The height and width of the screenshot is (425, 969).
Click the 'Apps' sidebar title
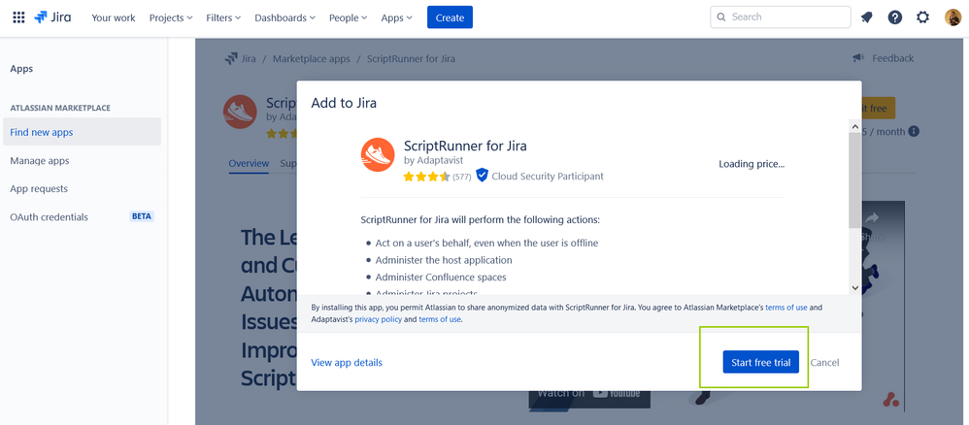click(x=21, y=69)
